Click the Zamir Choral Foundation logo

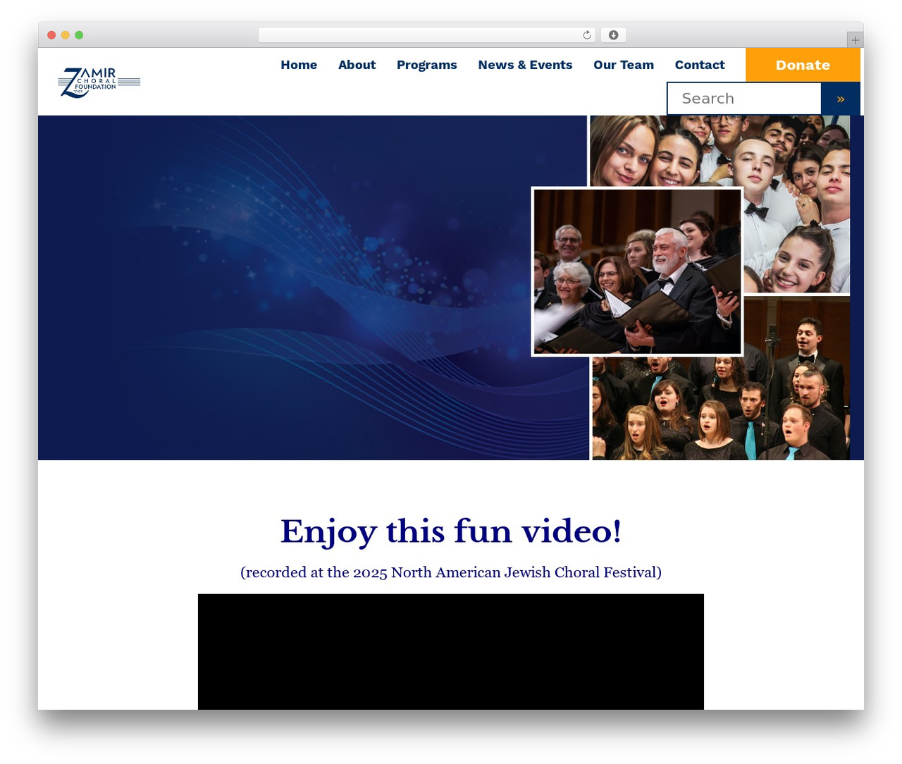click(x=99, y=82)
